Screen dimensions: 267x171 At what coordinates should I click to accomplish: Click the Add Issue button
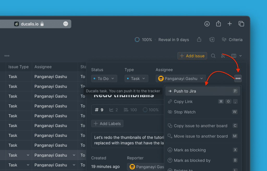192,56
